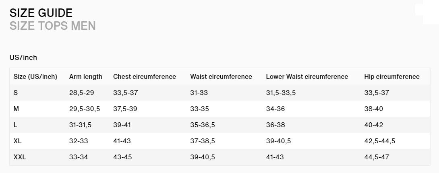This screenshot has height=173, width=439.
Task: Click the 42,5-44,5 hip cell
Action: pyautogui.click(x=380, y=141)
